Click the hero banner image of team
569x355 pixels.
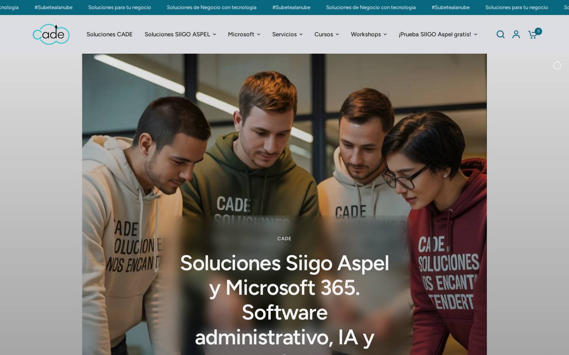pos(284,204)
